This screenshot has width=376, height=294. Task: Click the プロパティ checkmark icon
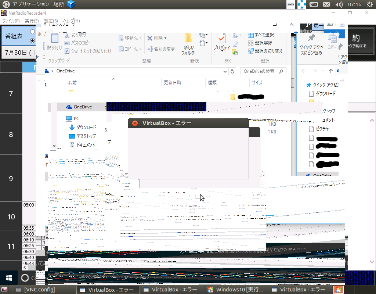(221, 38)
